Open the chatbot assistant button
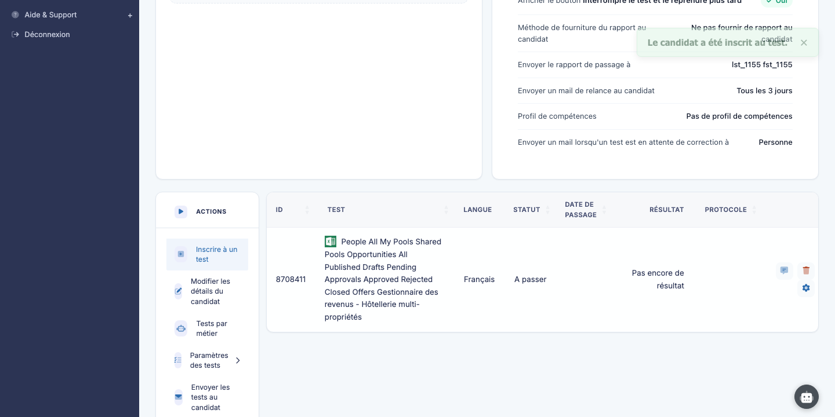835x417 pixels. (x=807, y=397)
